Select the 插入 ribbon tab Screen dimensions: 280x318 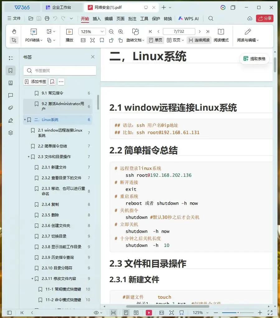(x=97, y=19)
